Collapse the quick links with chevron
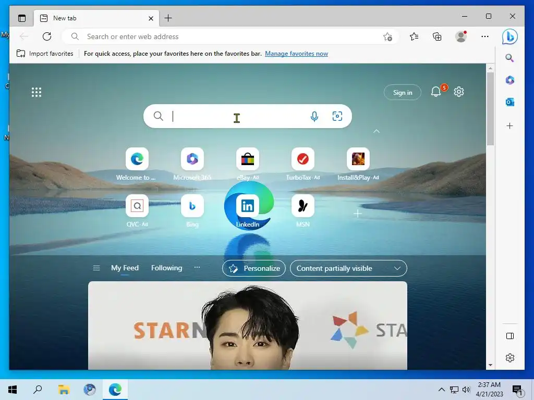Screen dimensions: 534x400 [377, 131]
